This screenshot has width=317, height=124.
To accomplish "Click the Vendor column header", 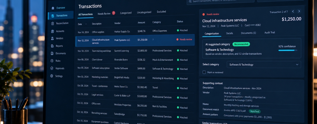I will click(117, 23).
